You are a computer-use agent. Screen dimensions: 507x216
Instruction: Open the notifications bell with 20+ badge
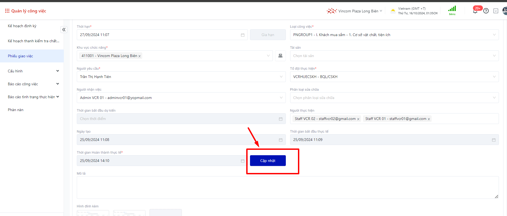[x=475, y=11]
